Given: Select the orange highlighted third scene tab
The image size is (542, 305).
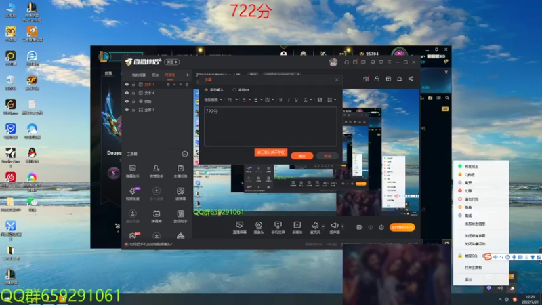Looking at the screenshot, I should coord(170,75).
